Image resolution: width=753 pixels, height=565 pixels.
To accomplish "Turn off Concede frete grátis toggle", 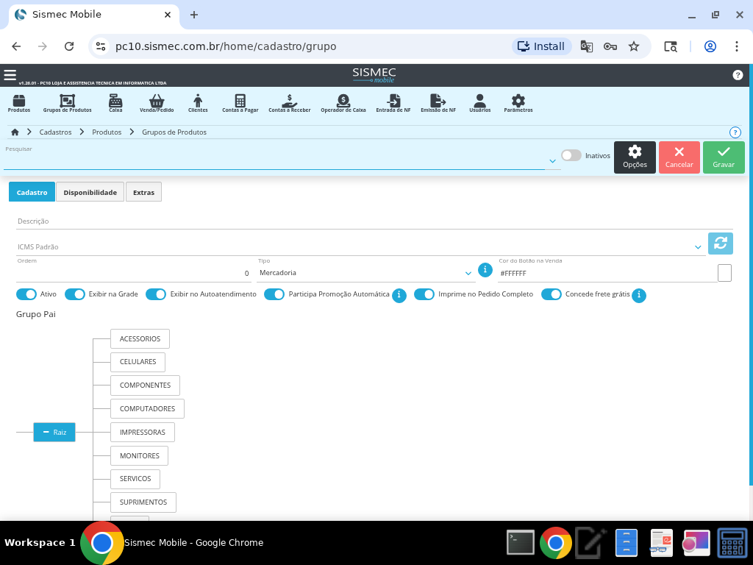I will (552, 294).
